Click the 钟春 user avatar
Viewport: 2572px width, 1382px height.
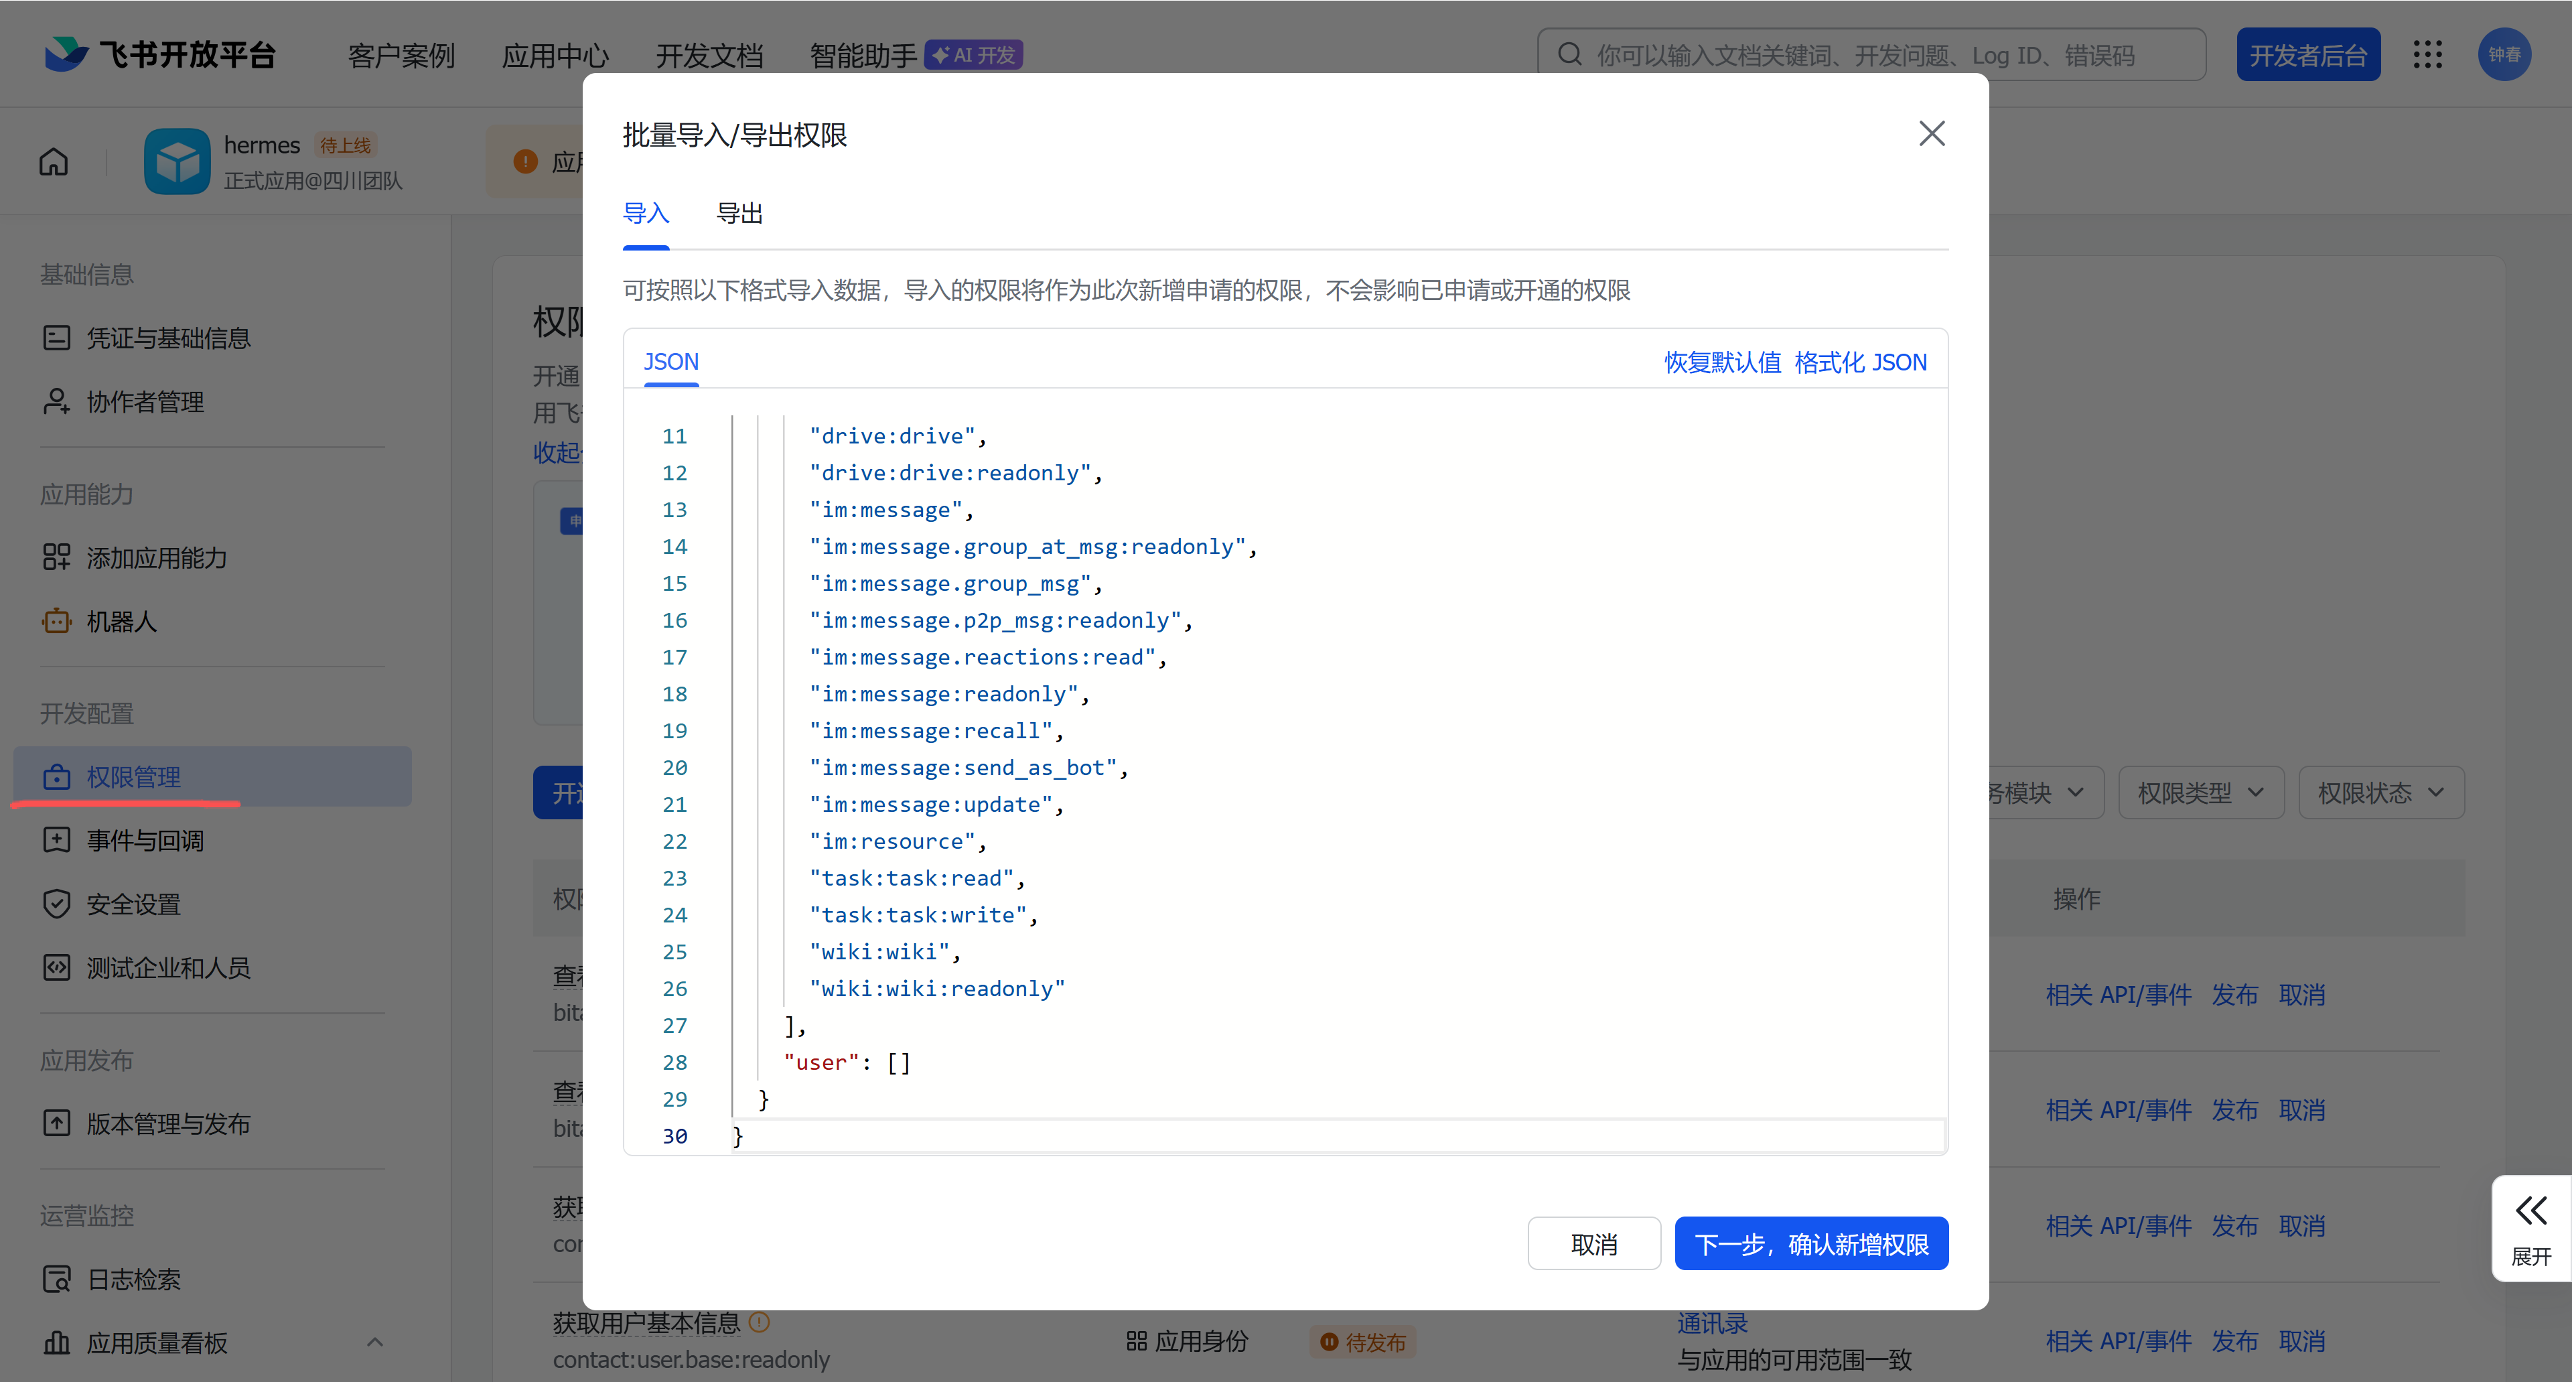coord(2504,54)
